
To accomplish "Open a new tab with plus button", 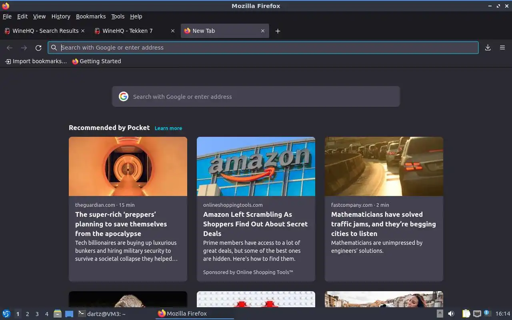I will point(278,31).
